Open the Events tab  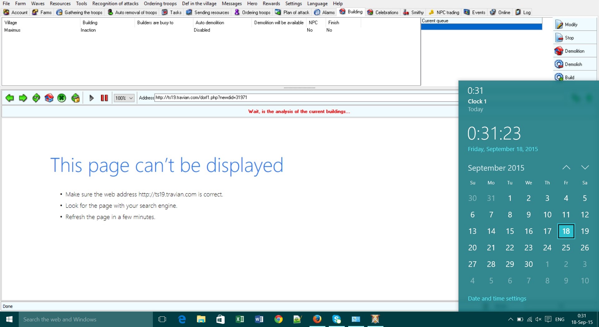(475, 12)
